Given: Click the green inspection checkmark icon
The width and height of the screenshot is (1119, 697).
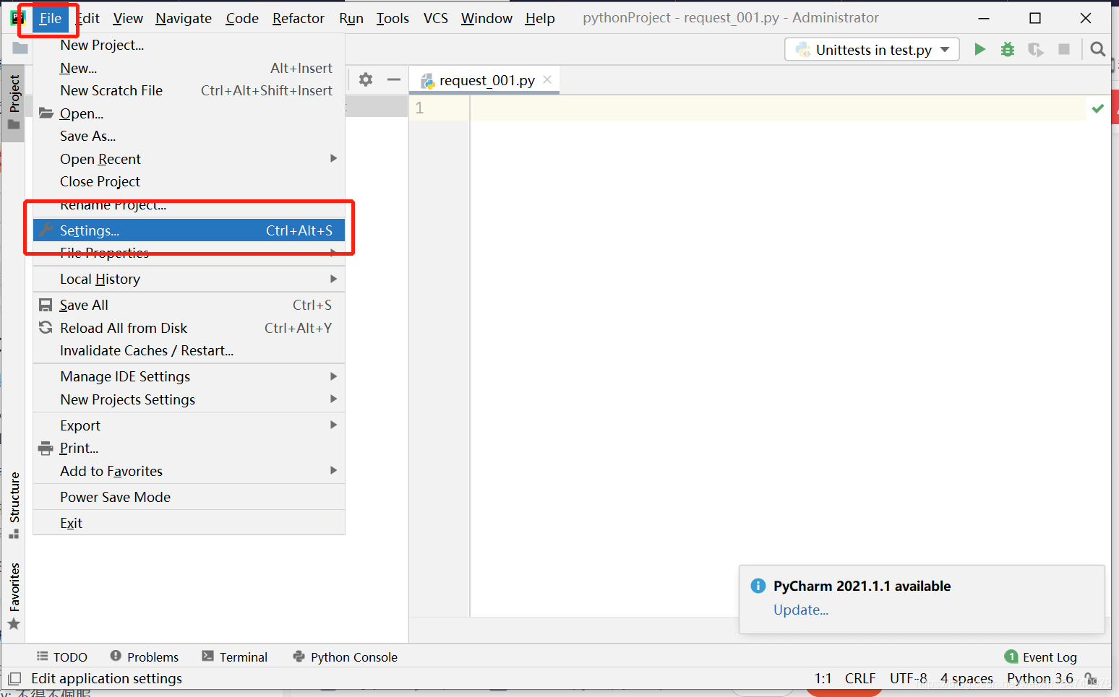Looking at the screenshot, I should 1098,108.
